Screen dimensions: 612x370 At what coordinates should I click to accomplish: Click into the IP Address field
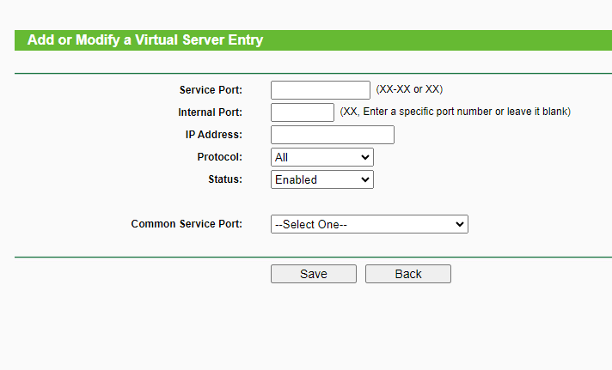333,135
